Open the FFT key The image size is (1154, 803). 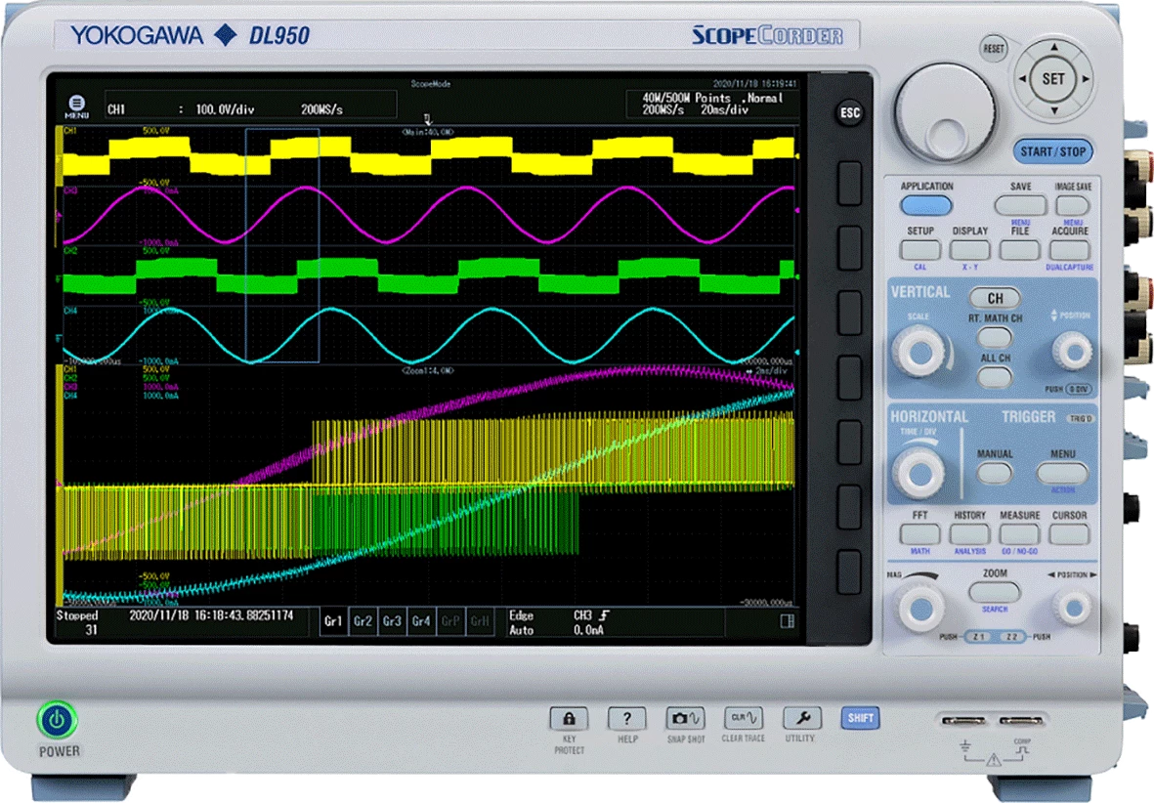[x=919, y=534]
